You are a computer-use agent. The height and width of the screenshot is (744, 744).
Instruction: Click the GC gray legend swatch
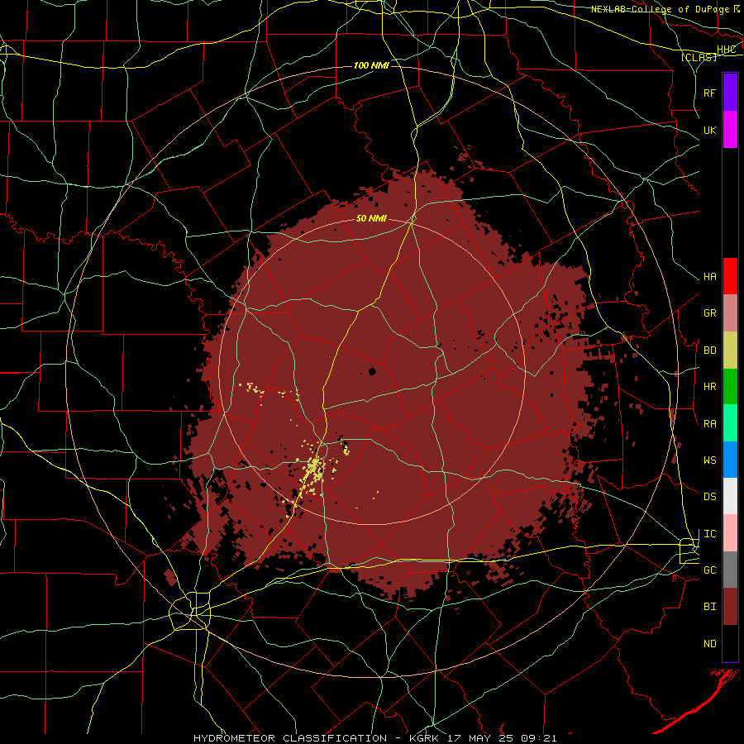pyautogui.click(x=730, y=570)
